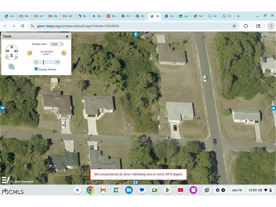Click the zoom level slider handle

(x=43, y=62)
